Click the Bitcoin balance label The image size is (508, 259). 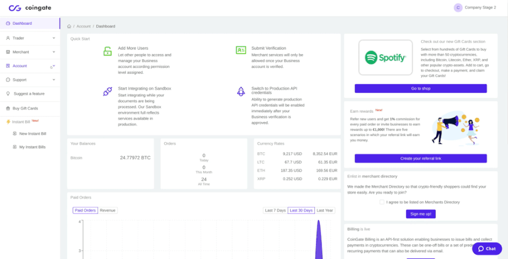(76, 158)
